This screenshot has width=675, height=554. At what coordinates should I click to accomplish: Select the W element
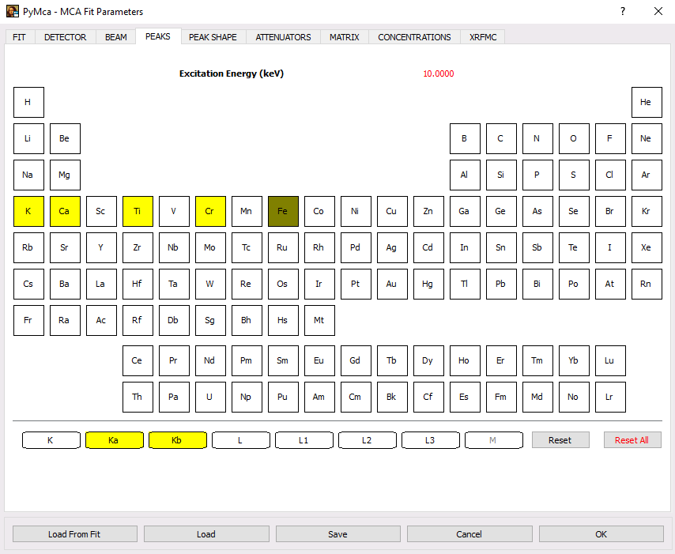click(210, 284)
